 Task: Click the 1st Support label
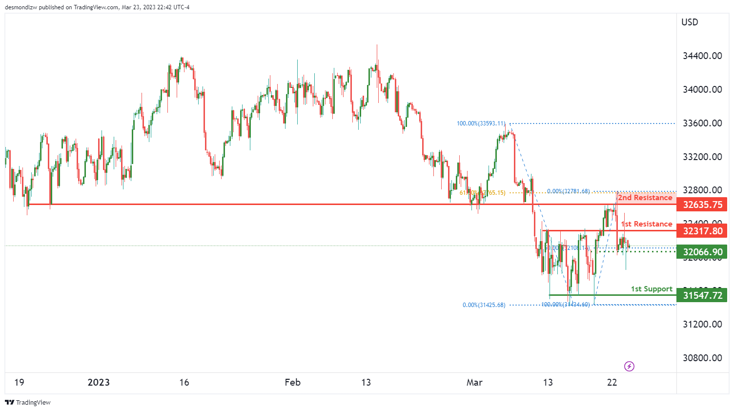(x=651, y=289)
